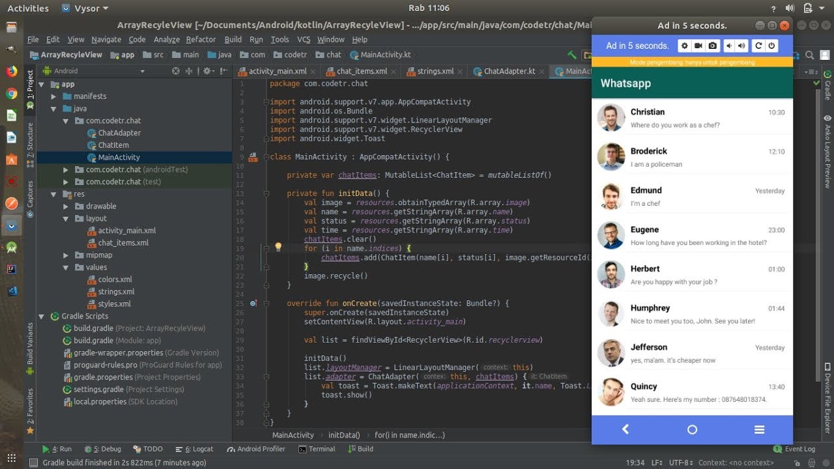Click the Vysor video record icon
This screenshot has width=834, height=469.
[x=698, y=46]
